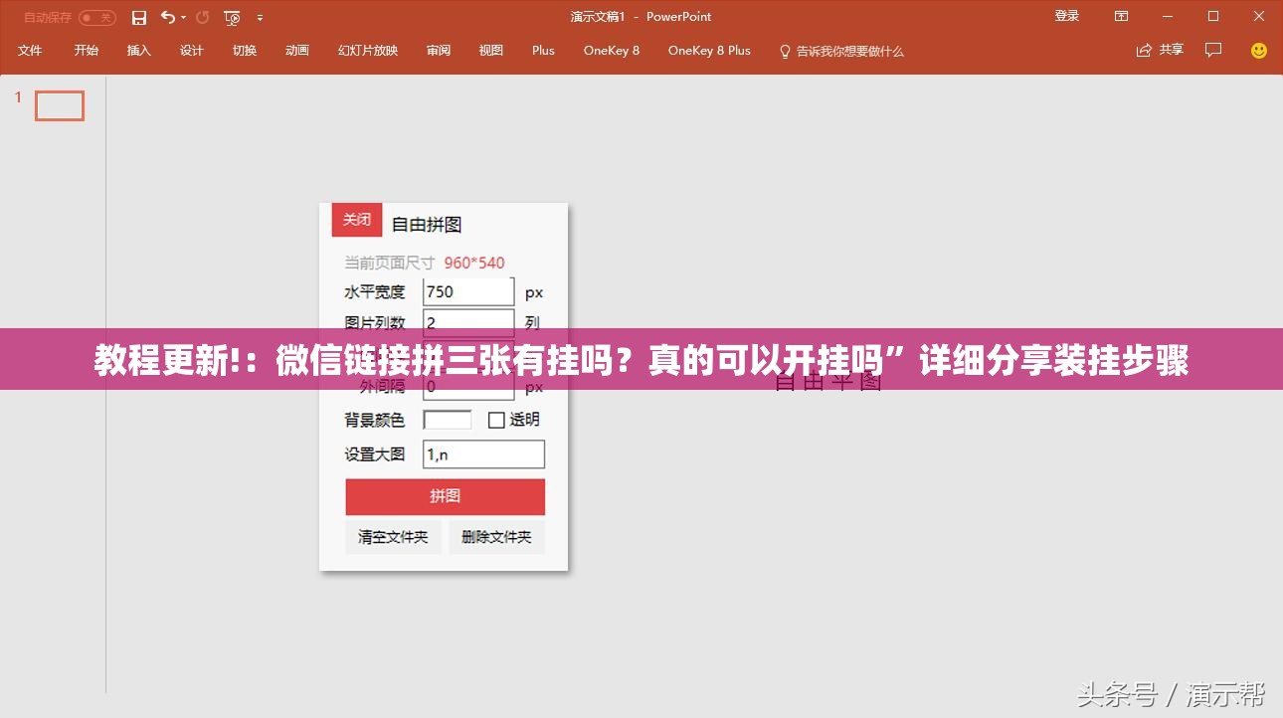Open the OneKey 8 Plus tab
The width and height of the screenshot is (1283, 718).
point(709,51)
